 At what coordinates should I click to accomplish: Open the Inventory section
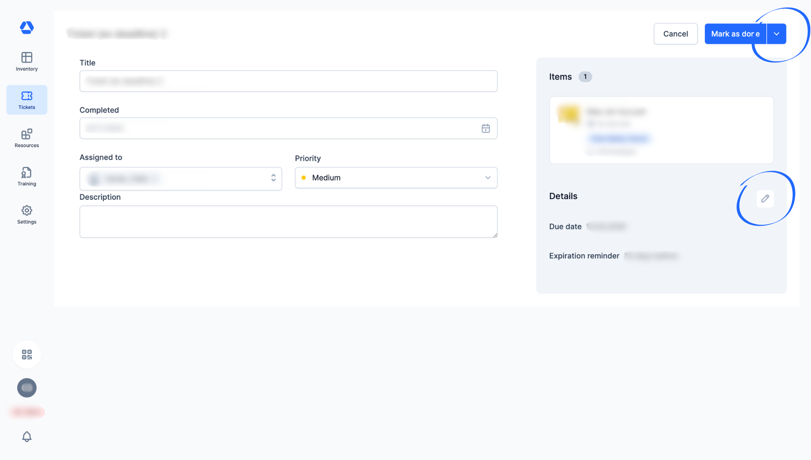[27, 61]
